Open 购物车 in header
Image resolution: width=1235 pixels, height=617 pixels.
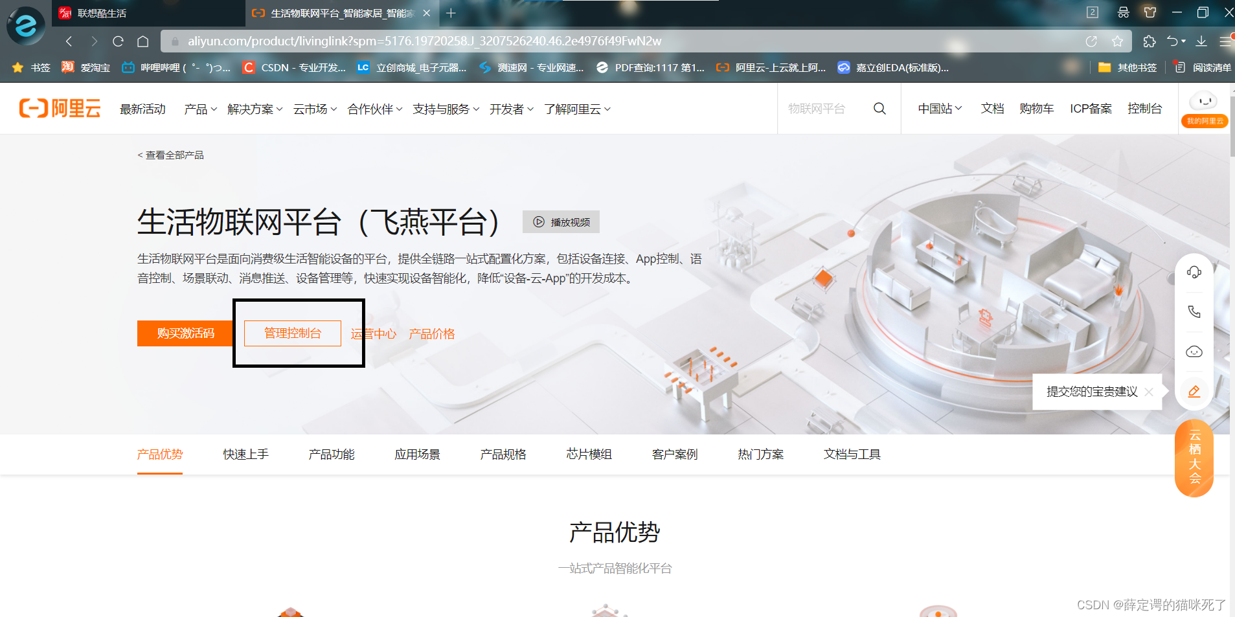click(x=1036, y=109)
